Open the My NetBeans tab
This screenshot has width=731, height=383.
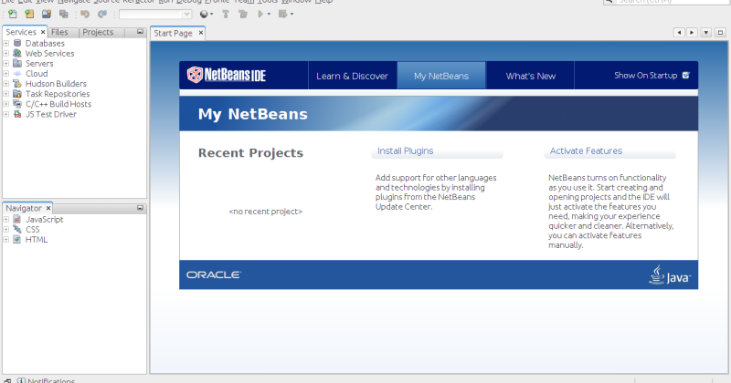pyautogui.click(x=441, y=76)
